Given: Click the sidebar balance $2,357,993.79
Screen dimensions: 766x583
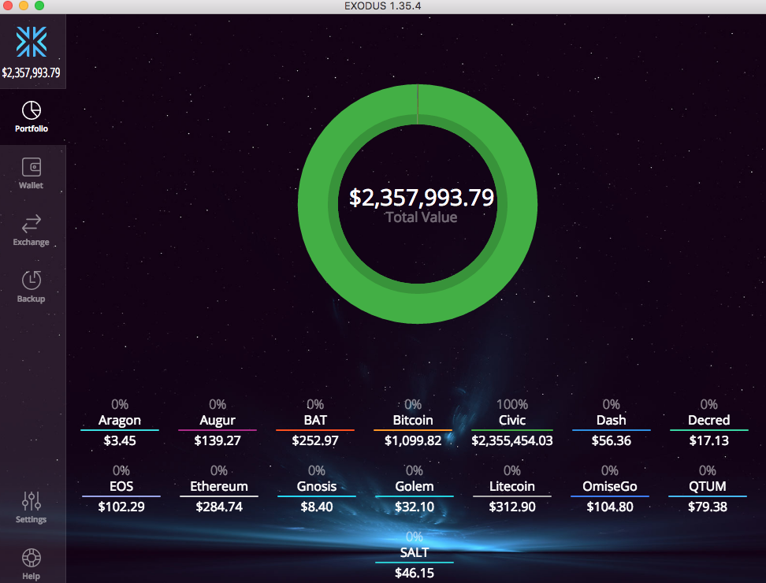Looking at the screenshot, I should [x=32, y=72].
